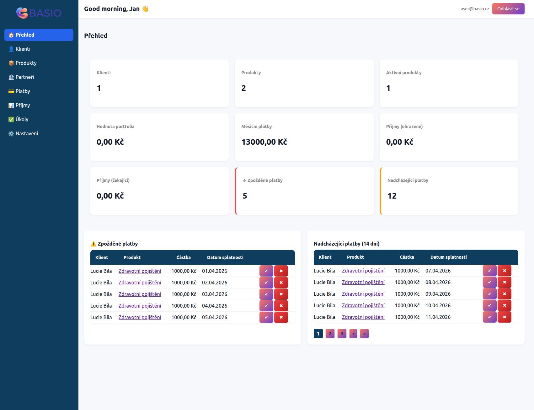The width and height of the screenshot is (534, 410).
Task: Cancel the upcoming payment due 11.04.2026
Action: click(x=504, y=317)
